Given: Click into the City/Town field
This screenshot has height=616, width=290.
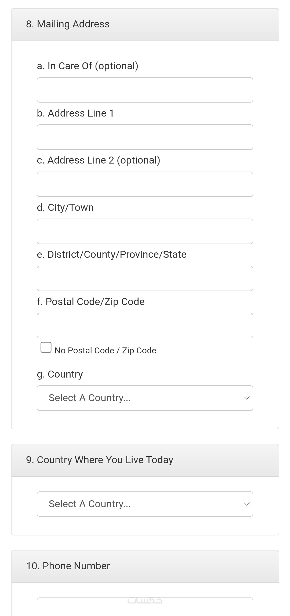Looking at the screenshot, I should (x=145, y=231).
